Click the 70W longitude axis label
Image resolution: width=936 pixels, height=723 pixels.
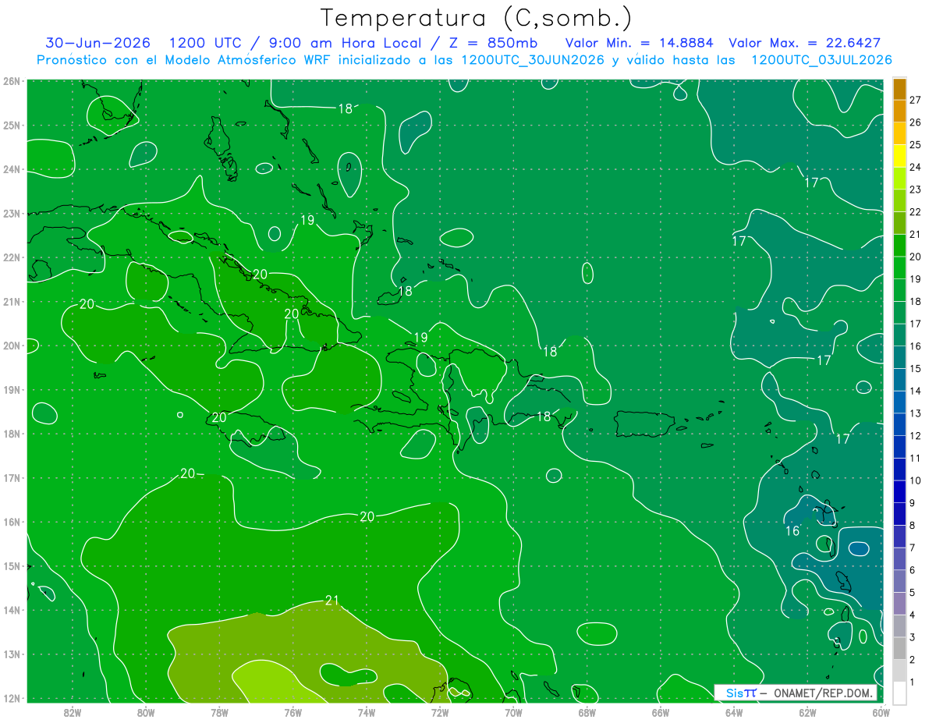click(513, 712)
